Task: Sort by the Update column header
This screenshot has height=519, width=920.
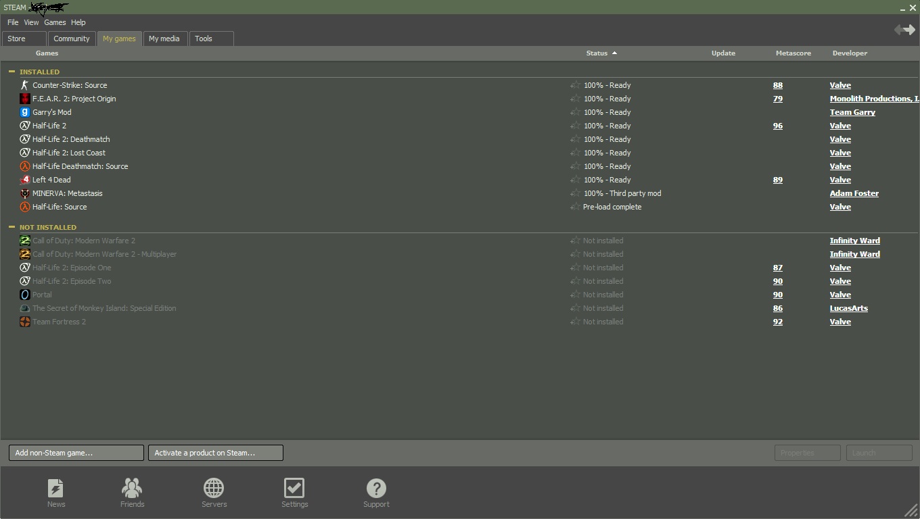Action: (x=723, y=53)
